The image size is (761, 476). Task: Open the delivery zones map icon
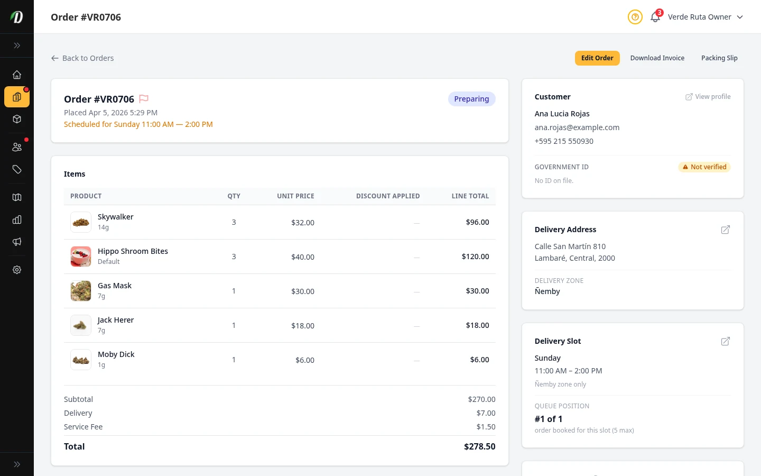pyautogui.click(x=17, y=197)
